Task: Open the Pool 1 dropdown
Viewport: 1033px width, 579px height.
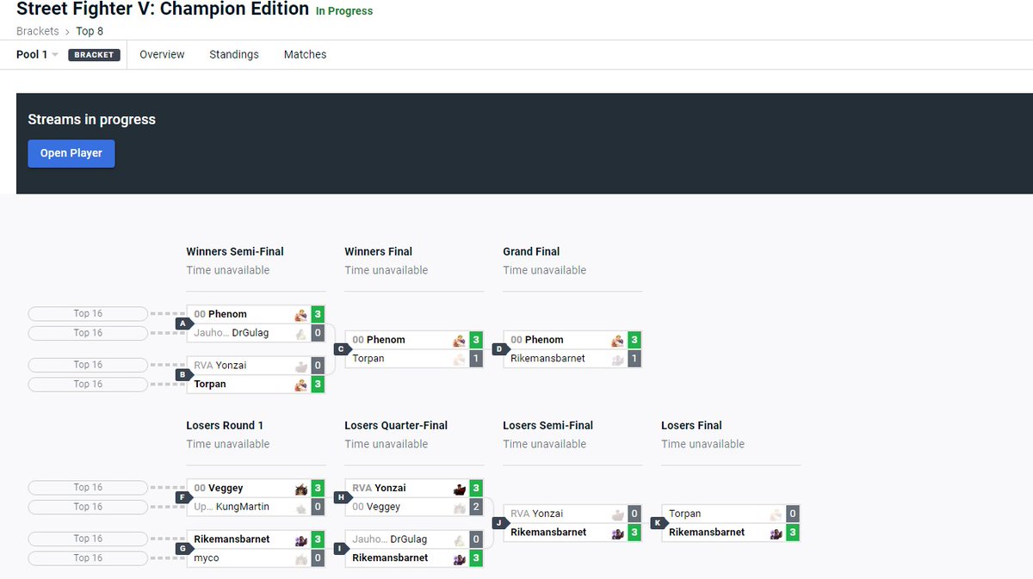Action: 37,54
